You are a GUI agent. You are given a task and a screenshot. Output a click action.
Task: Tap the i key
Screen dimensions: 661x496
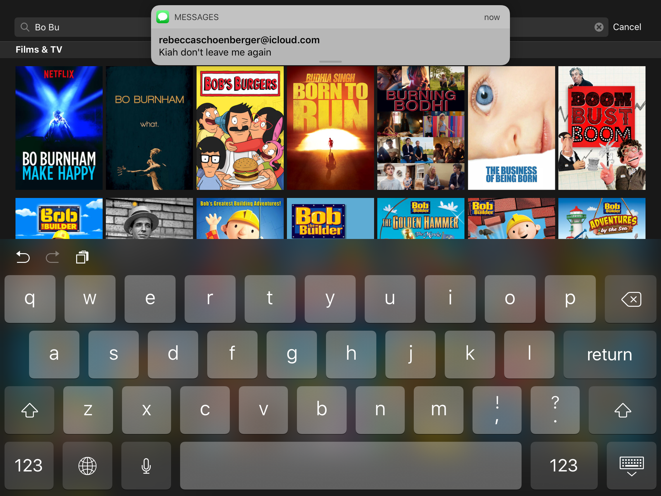coord(450,299)
